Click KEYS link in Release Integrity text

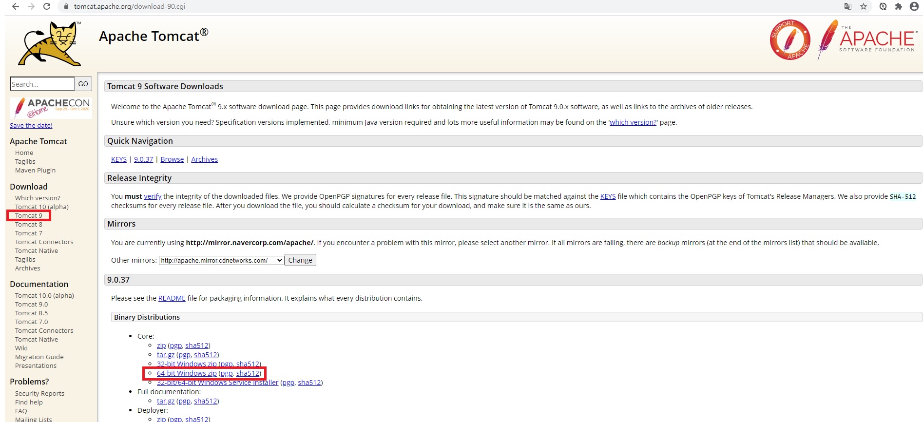(608, 196)
